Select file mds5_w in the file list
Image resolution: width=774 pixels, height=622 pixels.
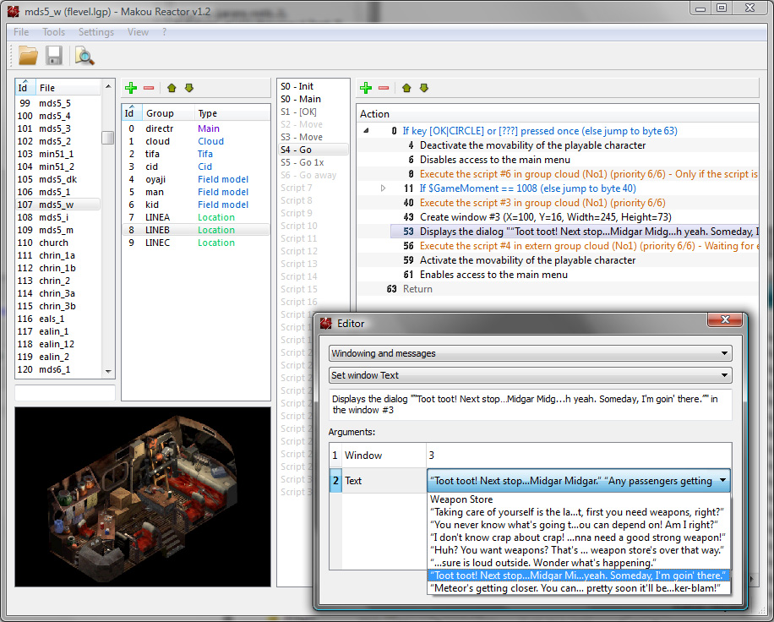click(58, 205)
